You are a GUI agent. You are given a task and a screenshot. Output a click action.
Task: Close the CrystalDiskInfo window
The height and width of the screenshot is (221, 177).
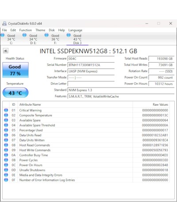(x=171, y=23)
